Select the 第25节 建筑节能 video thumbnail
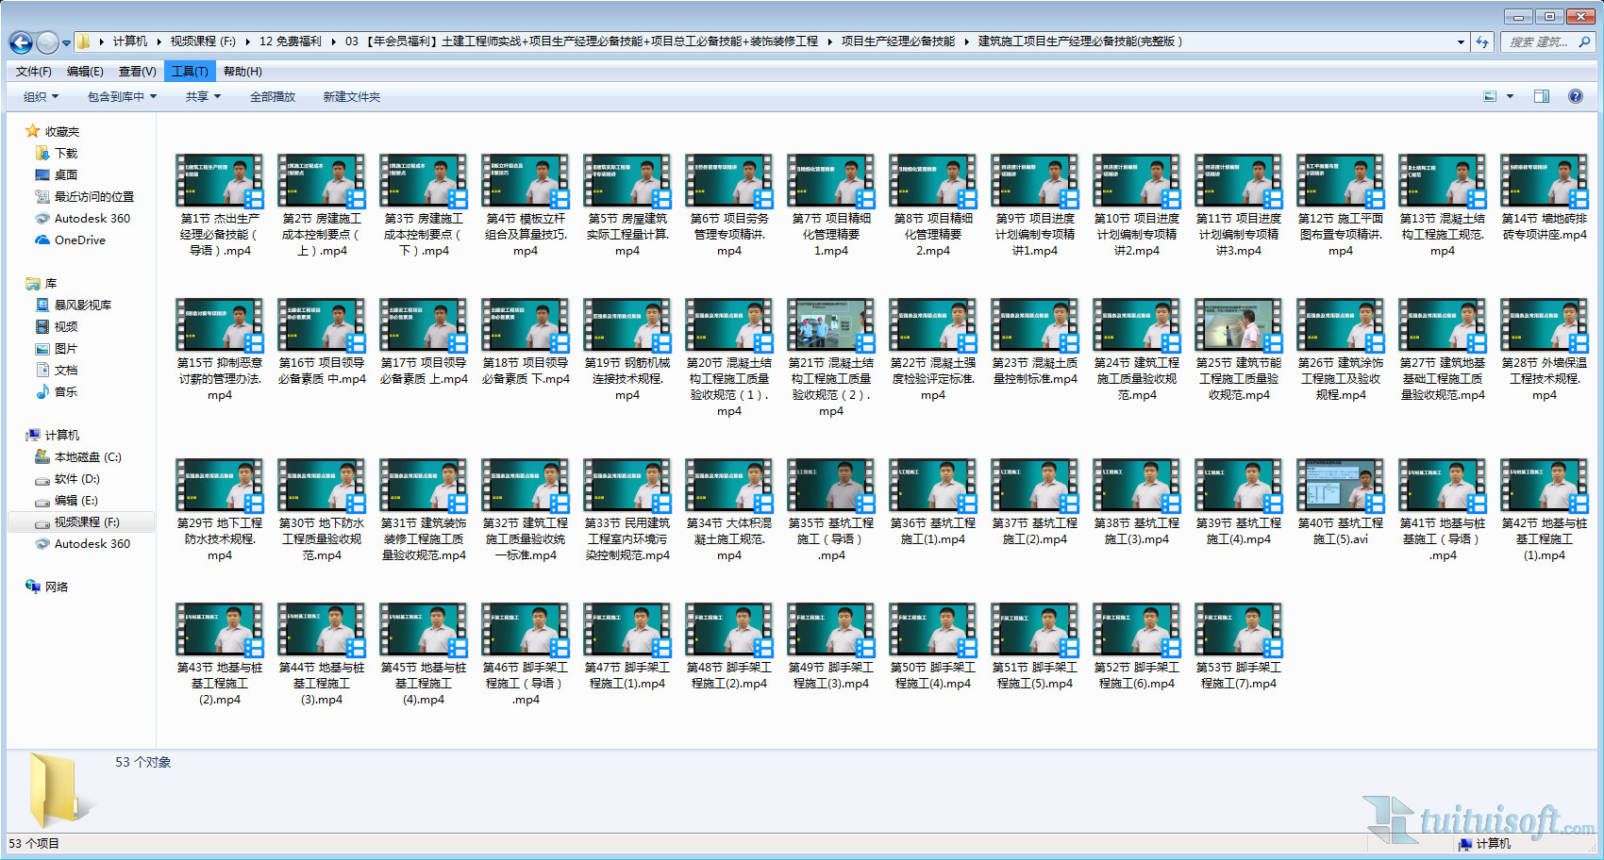 1238,325
